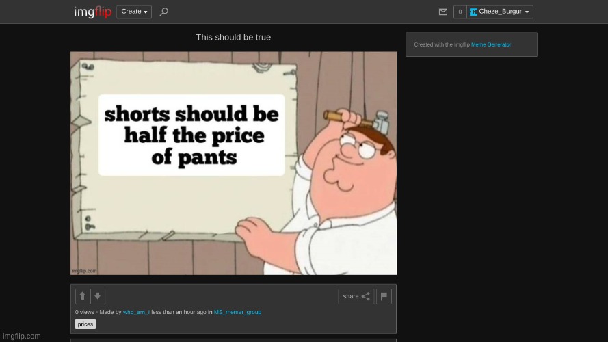This screenshot has height=342, width=608.
Task: Open the Create dropdown menu
Action: 134,12
